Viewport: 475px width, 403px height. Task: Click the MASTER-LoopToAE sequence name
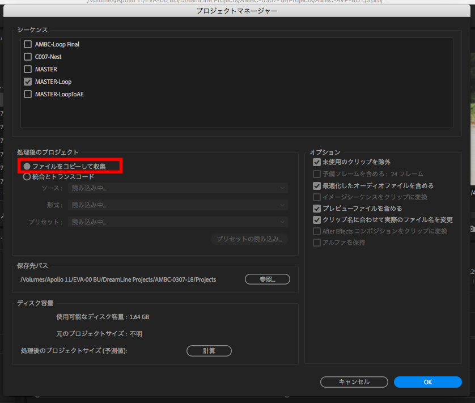pos(60,94)
